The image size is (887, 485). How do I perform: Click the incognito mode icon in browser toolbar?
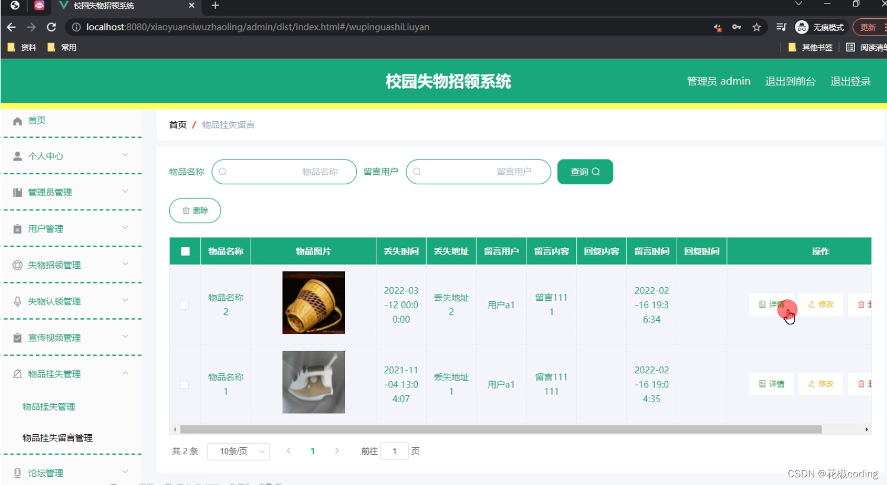click(801, 27)
